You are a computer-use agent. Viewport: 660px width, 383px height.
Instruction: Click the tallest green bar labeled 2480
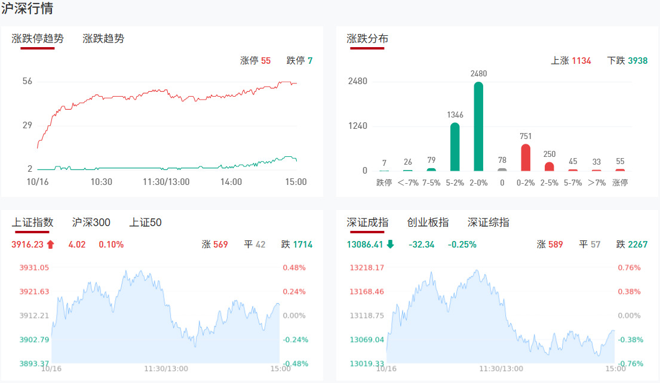[478, 126]
